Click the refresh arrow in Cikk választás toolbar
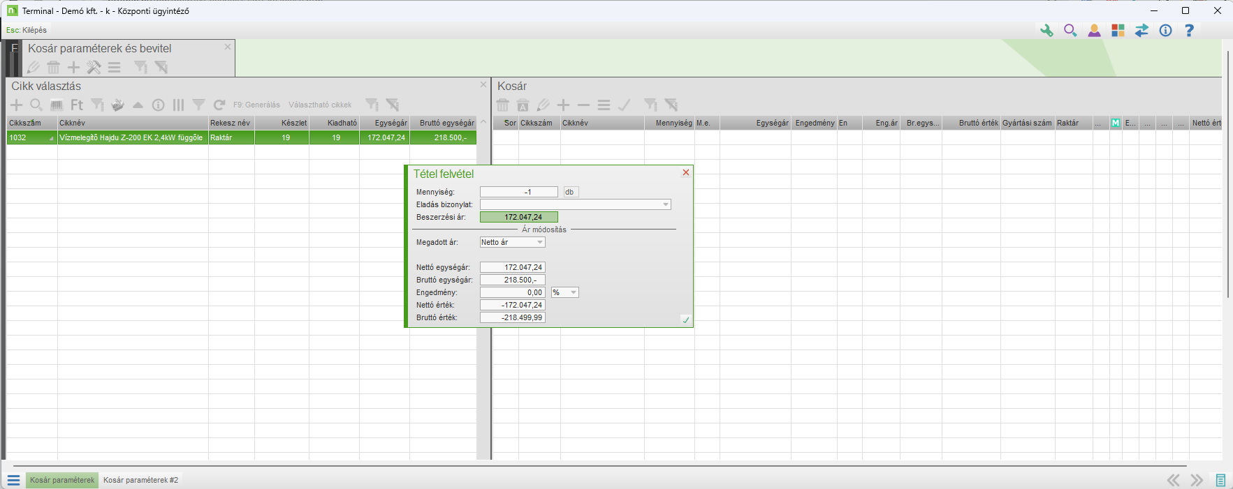Viewport: 1233px width, 489px height. (219, 105)
